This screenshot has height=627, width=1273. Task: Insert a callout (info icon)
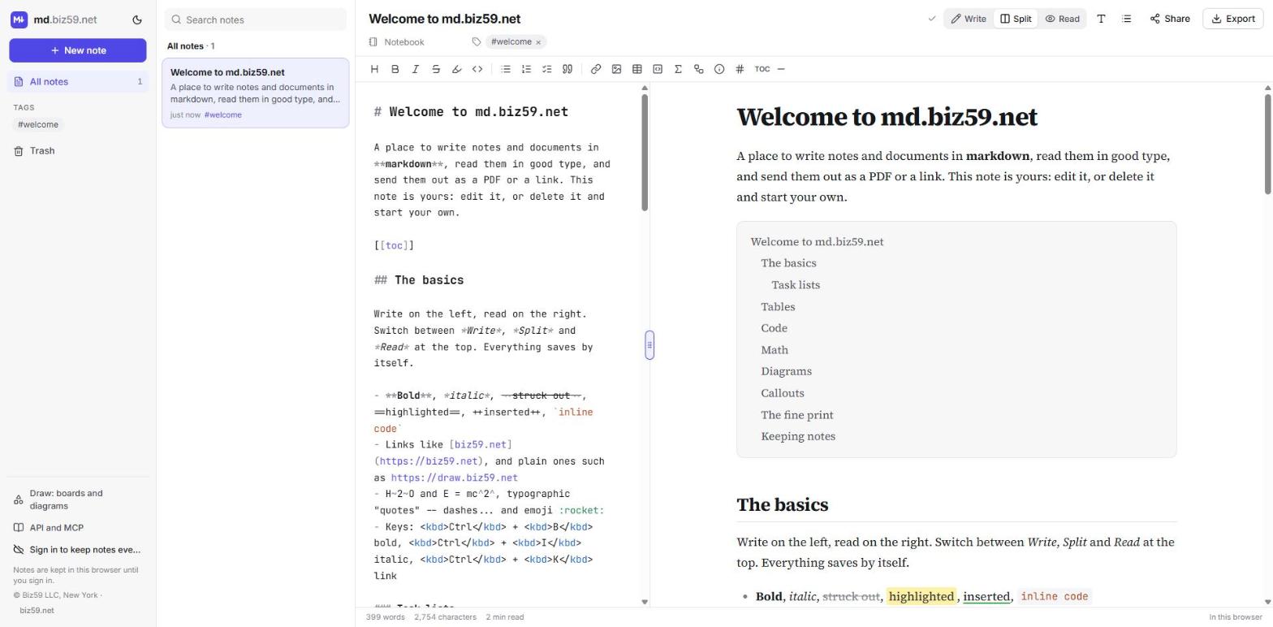719,69
